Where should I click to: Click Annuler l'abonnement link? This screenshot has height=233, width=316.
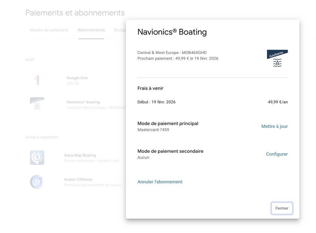160,182
